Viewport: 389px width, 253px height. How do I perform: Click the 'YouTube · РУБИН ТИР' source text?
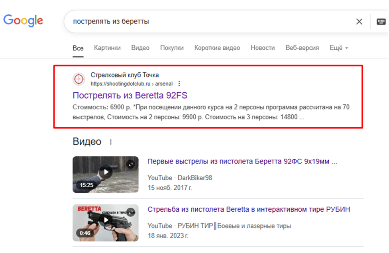219,226
